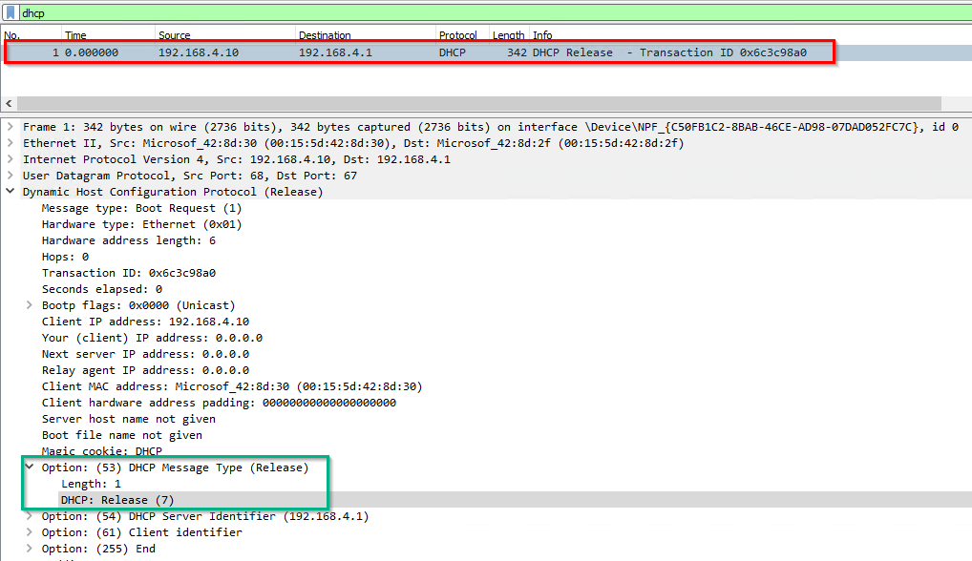
Task: Select Relay agent IP address field
Action: pyautogui.click(x=145, y=370)
